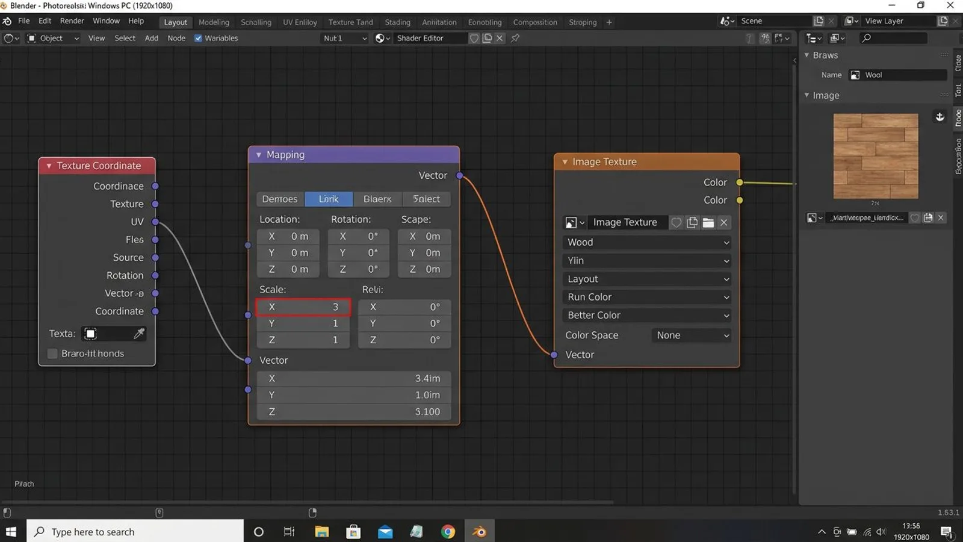963x542 pixels.
Task: Click shield icon next to Shader Editor name
Action: click(474, 38)
